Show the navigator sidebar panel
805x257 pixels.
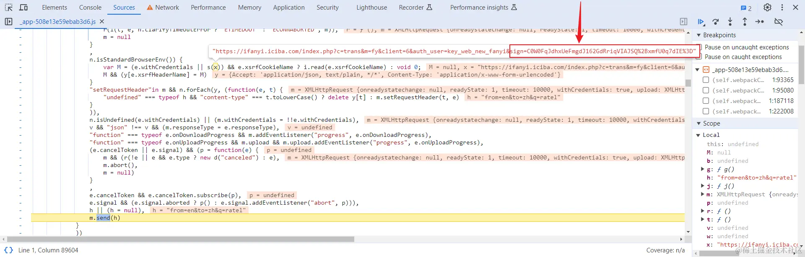tap(8, 21)
